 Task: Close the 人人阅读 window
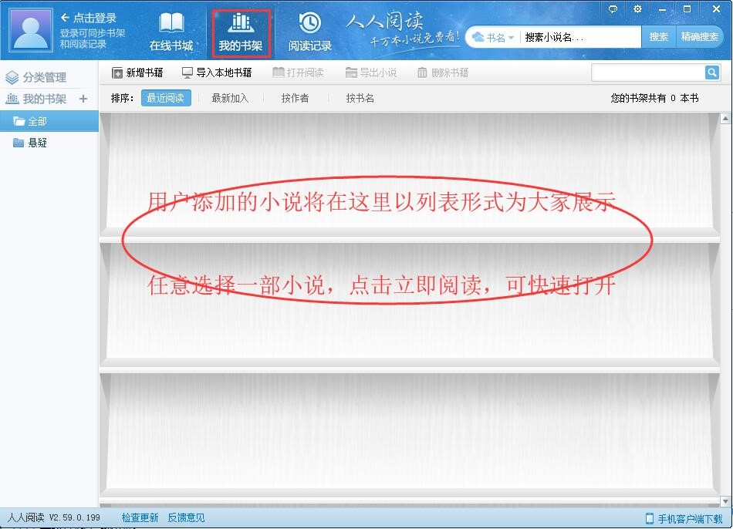coord(716,9)
